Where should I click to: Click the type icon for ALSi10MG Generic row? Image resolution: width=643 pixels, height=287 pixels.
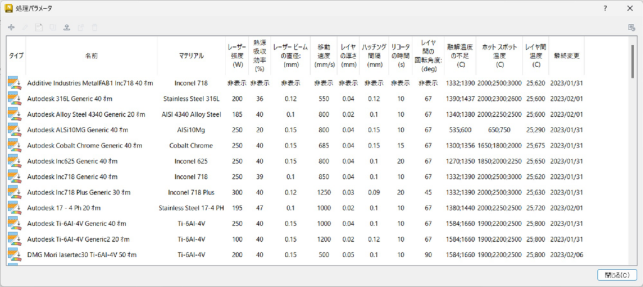[x=15, y=130]
